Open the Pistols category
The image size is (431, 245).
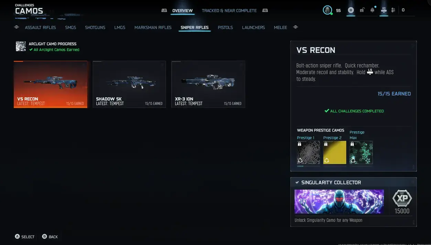tap(225, 28)
